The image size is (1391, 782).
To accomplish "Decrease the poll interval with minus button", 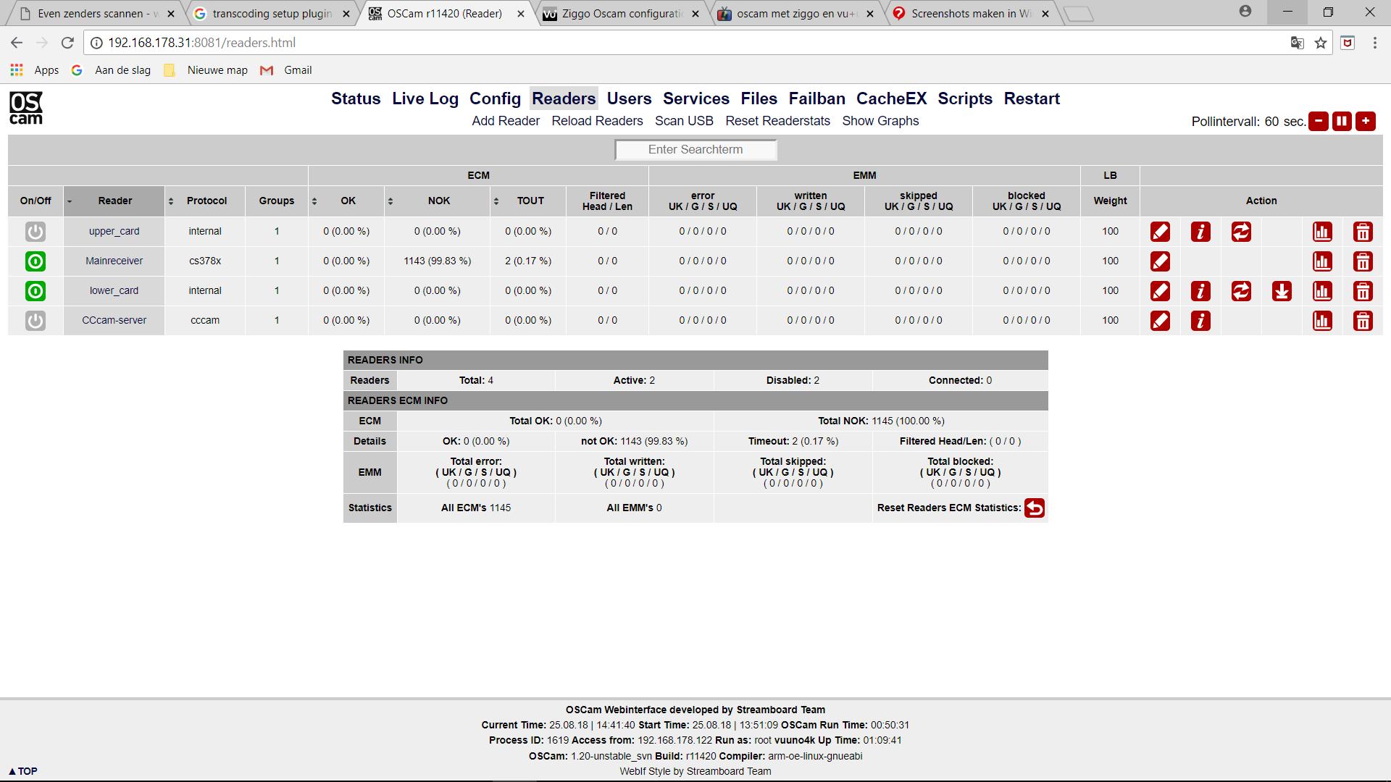I will click(1319, 121).
